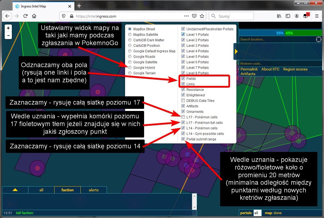Toggle Portal submit range layer

coord(183,139)
